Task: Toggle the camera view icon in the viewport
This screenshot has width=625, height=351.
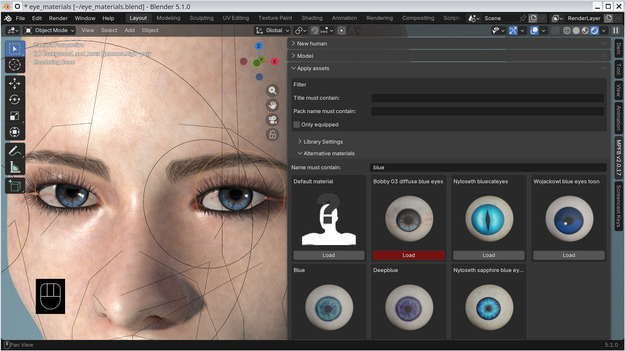Action: (272, 120)
